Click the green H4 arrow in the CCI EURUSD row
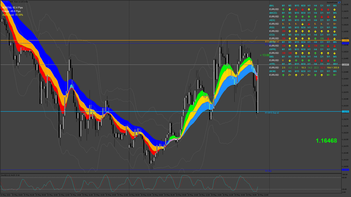Image resolution: width=351 pixels, height=197 pixels. pos(315,39)
